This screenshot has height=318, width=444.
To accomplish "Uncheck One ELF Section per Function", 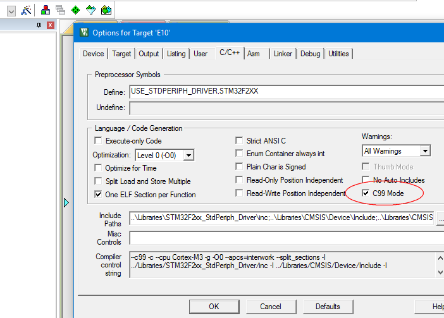I will (98, 194).
